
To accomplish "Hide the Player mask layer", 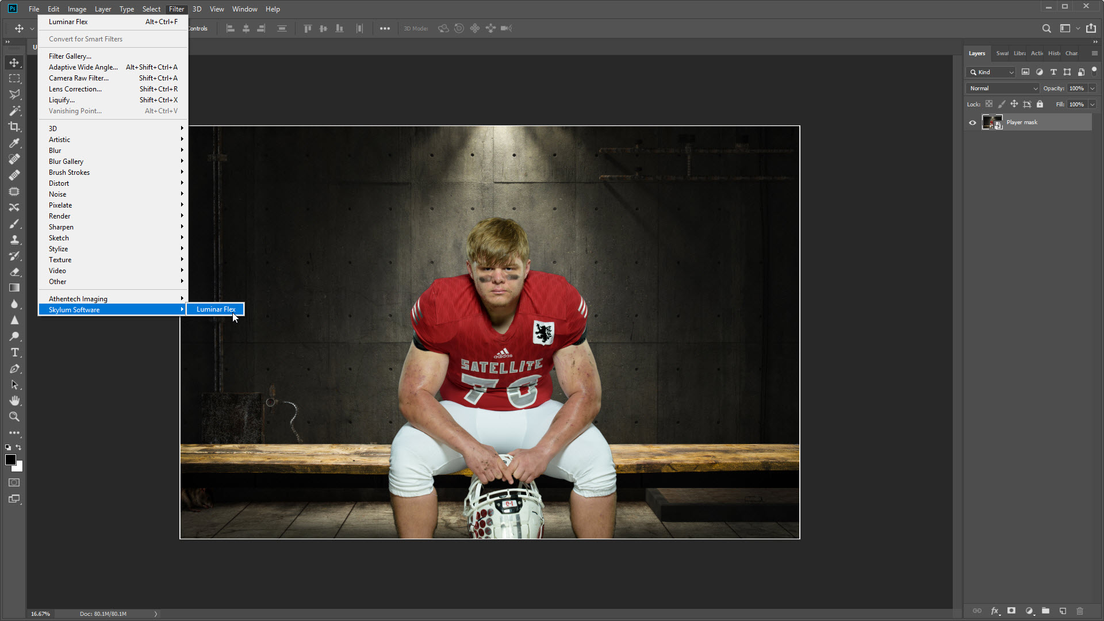I will point(972,122).
